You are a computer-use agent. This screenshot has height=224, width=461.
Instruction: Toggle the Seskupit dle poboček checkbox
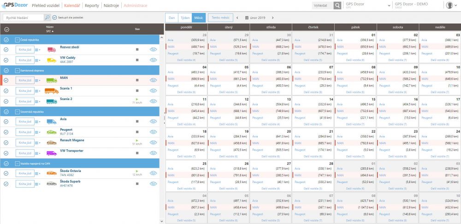(x=55, y=18)
